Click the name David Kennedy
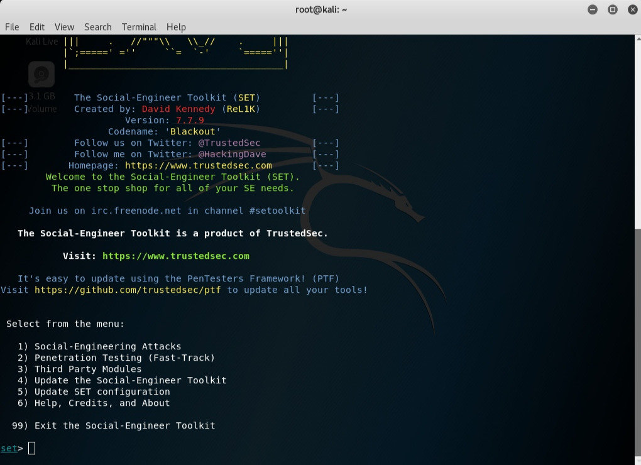This screenshot has height=465, width=641. [x=178, y=109]
